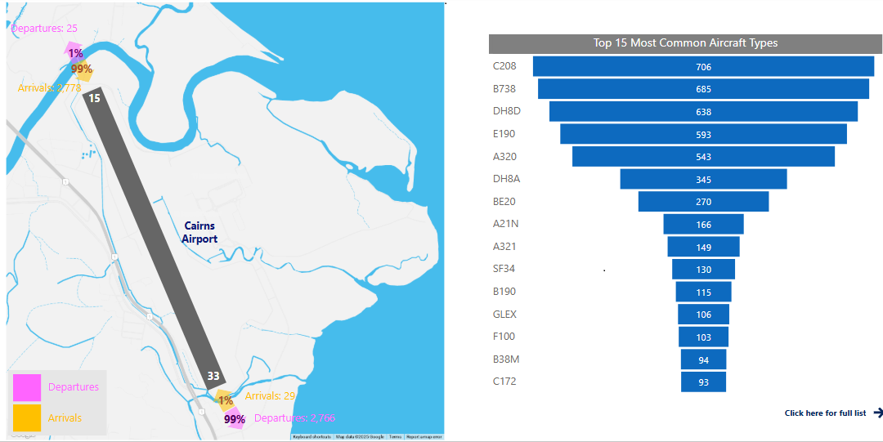Click the orange 1% arrivals arrow near runway 33

point(223,400)
